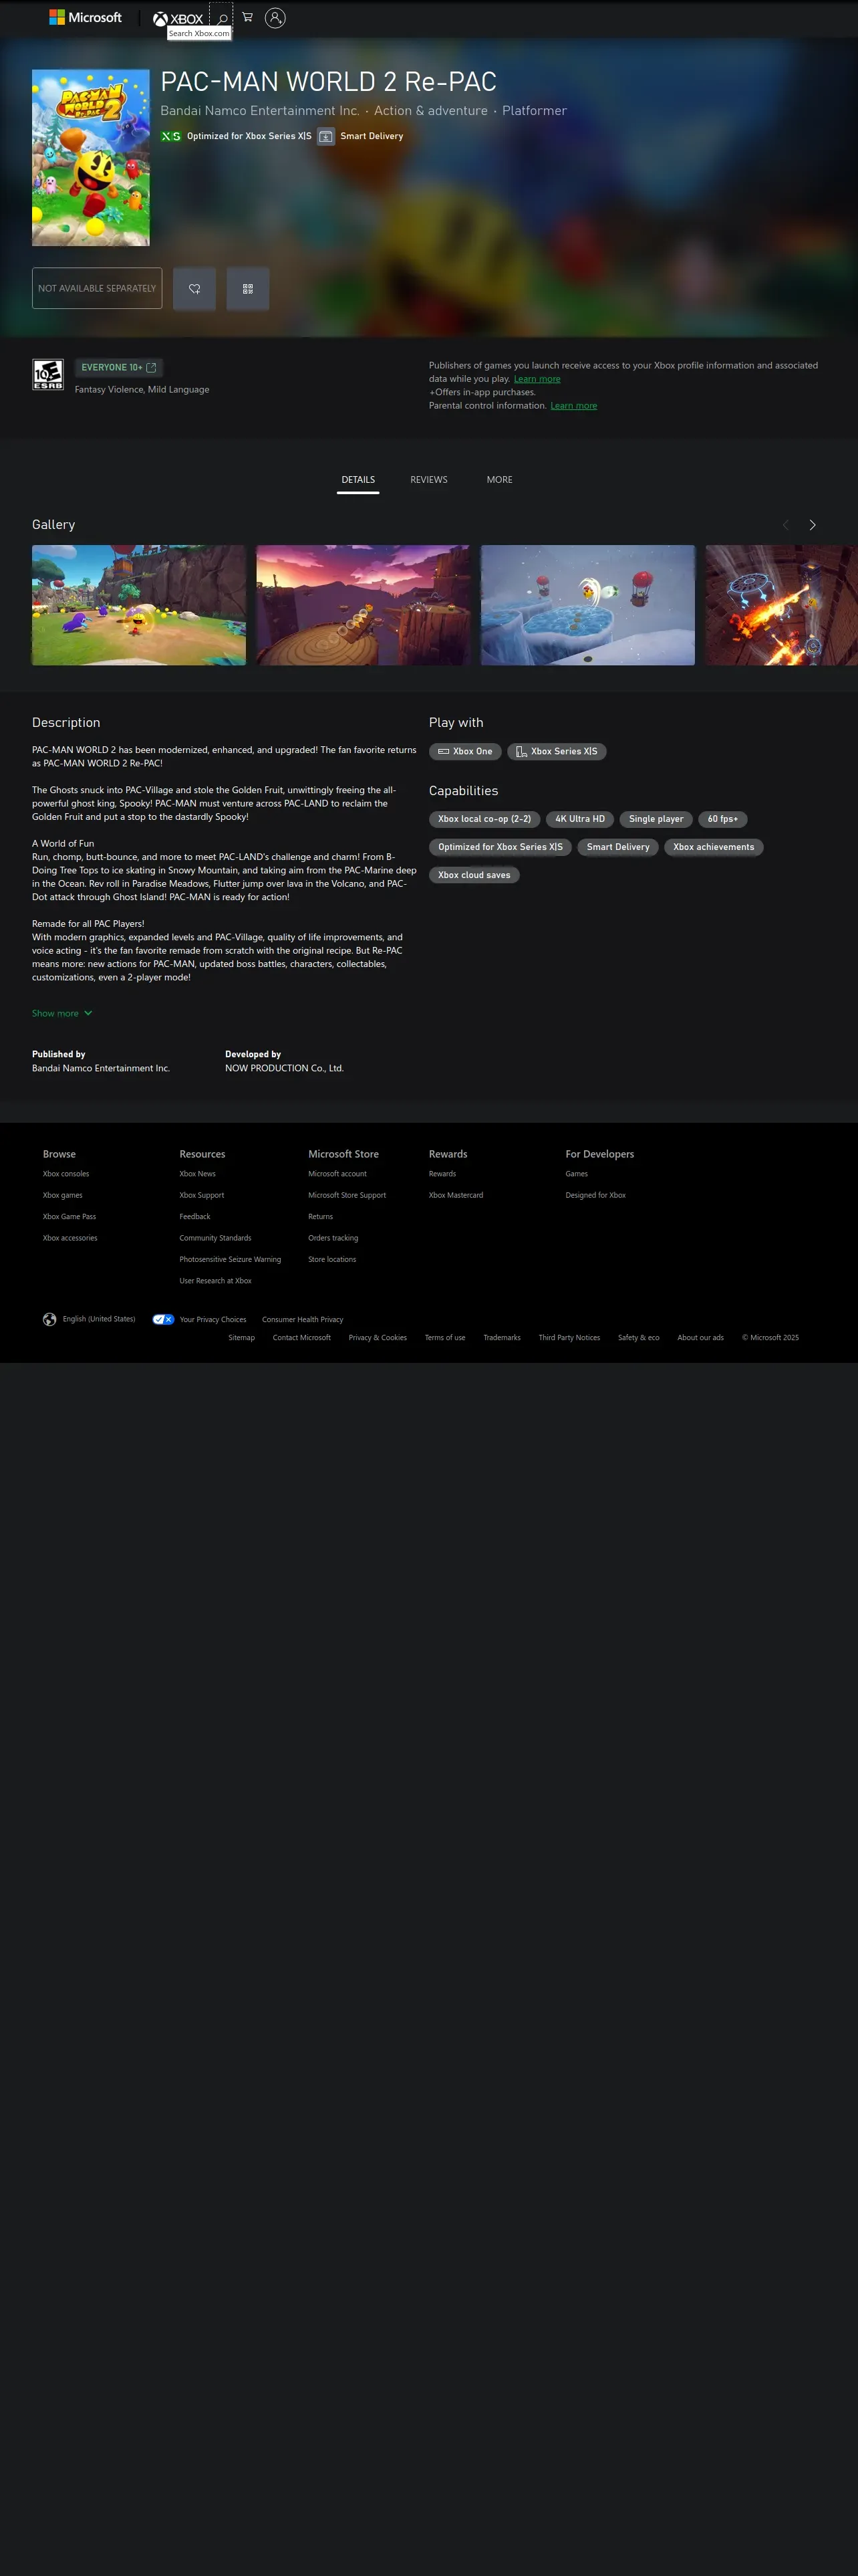
Task: Open Terms of use footer link
Action: click(x=446, y=1338)
